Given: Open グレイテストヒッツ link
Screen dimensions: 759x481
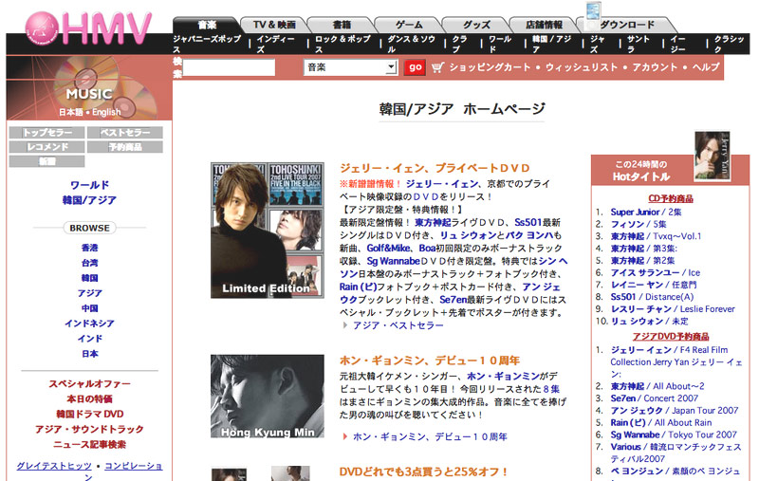Looking at the screenshot, I should click(54, 466).
